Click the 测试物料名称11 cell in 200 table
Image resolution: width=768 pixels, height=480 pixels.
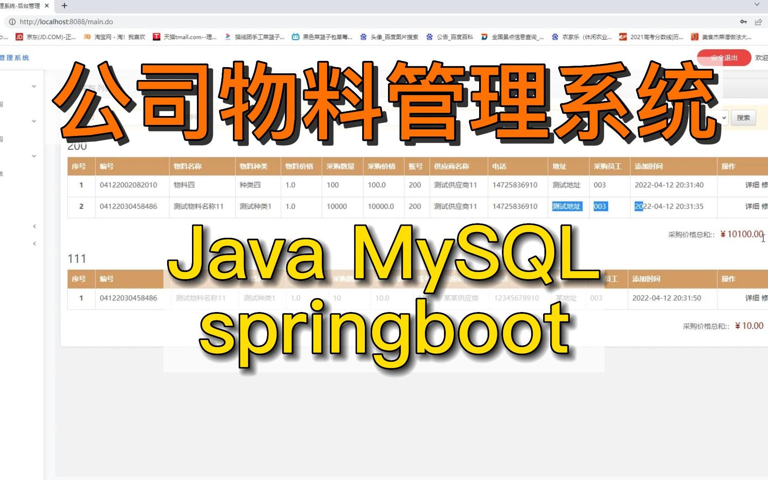[x=199, y=206]
